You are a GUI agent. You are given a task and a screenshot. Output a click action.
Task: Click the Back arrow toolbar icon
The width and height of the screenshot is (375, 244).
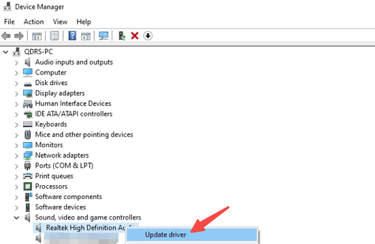[6, 36]
